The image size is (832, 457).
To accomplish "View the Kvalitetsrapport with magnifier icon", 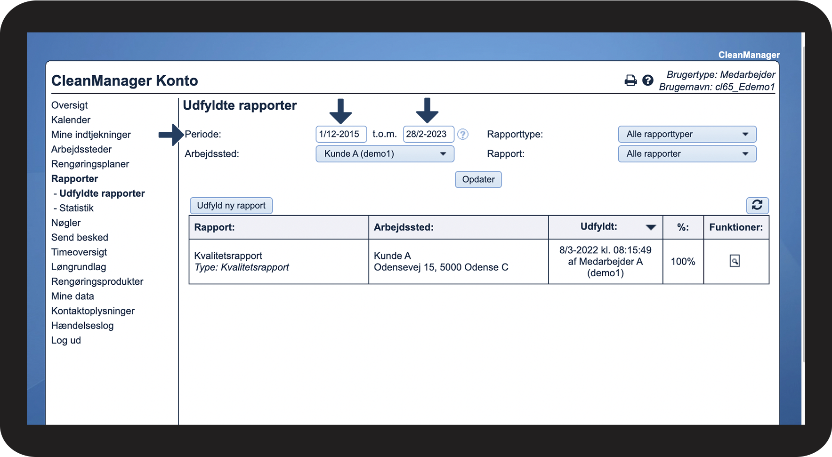I will 735,261.
